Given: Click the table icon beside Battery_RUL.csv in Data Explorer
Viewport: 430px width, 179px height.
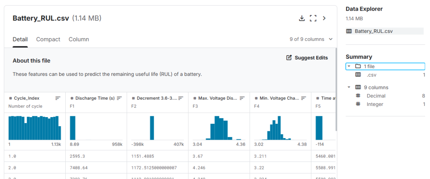Looking at the screenshot, I should [x=349, y=31].
